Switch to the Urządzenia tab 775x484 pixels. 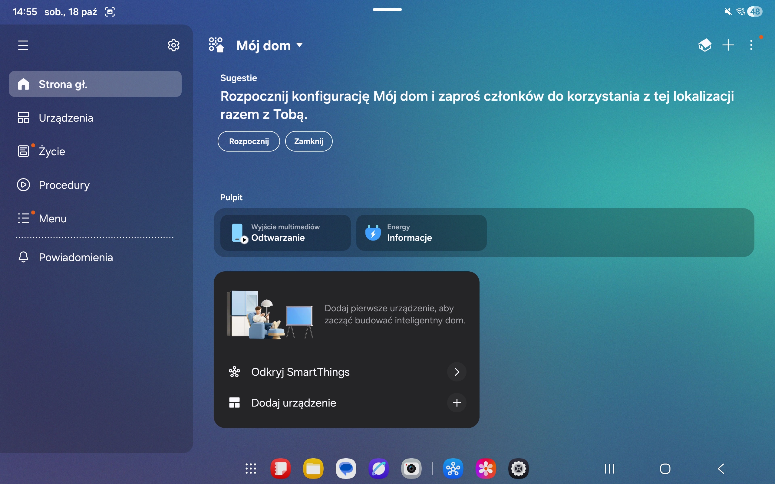point(66,118)
